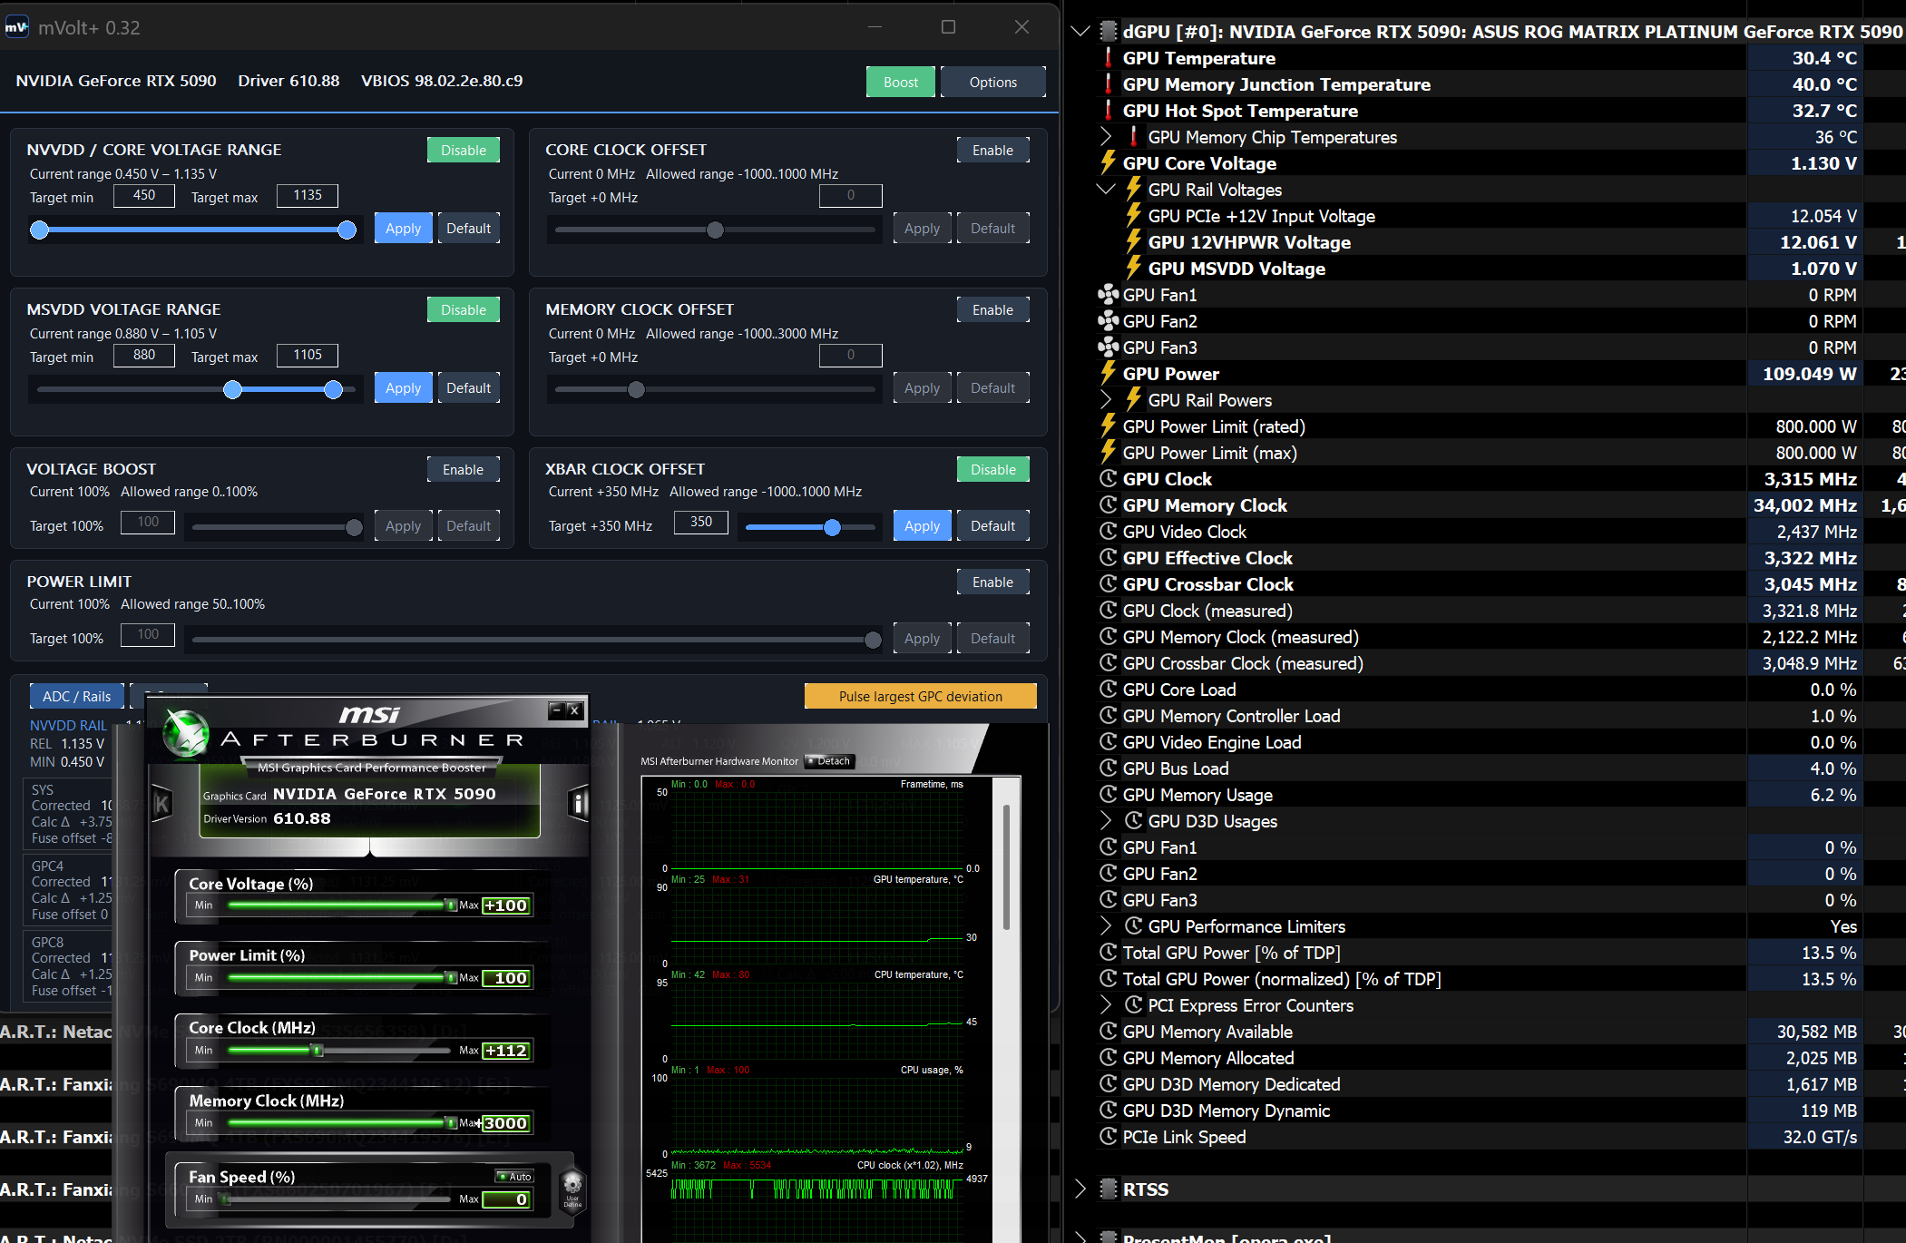1906x1243 pixels.
Task: Enable the Voltage Boost control
Action: pos(464,470)
